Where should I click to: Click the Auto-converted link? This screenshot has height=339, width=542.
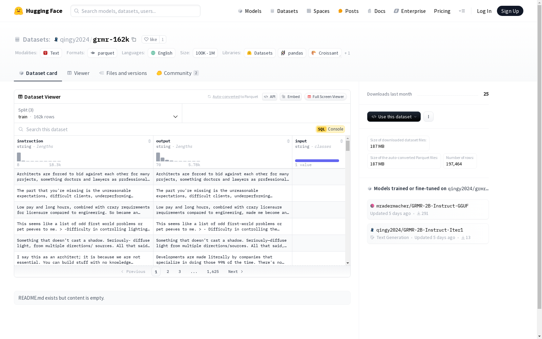pos(226,97)
